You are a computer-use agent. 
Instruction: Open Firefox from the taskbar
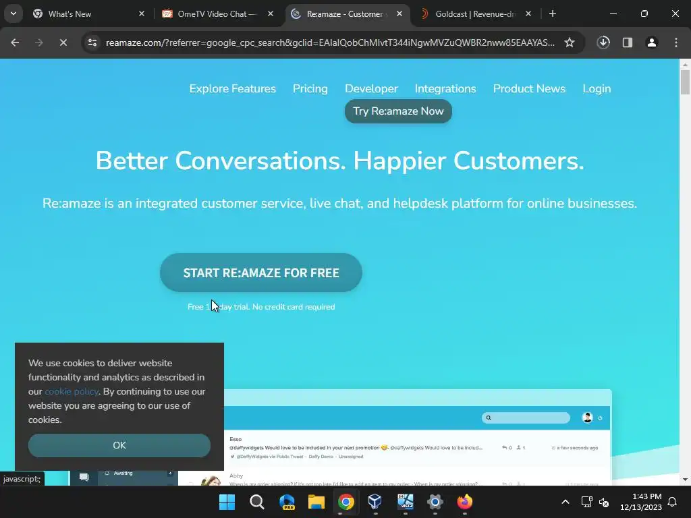(464, 502)
